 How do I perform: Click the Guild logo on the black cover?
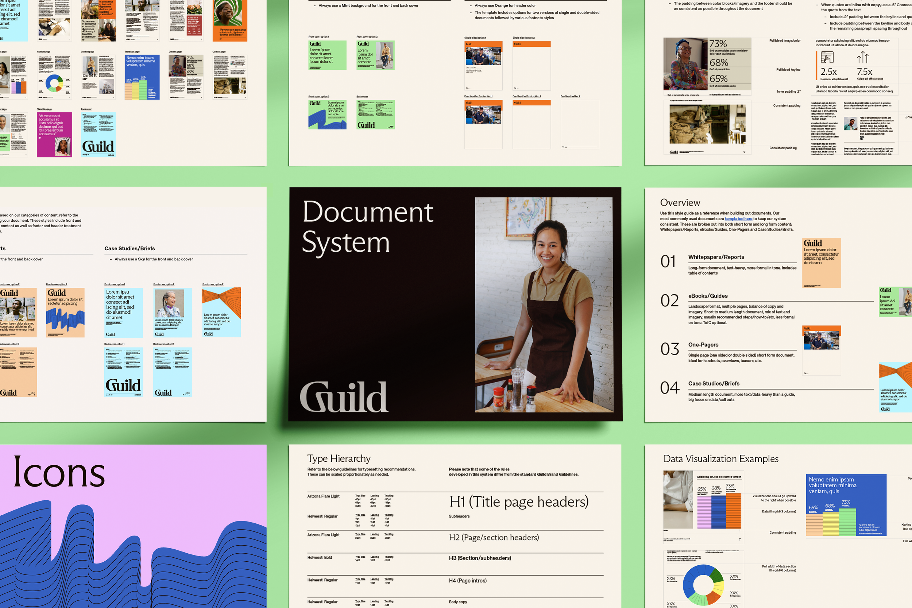pyautogui.click(x=344, y=397)
